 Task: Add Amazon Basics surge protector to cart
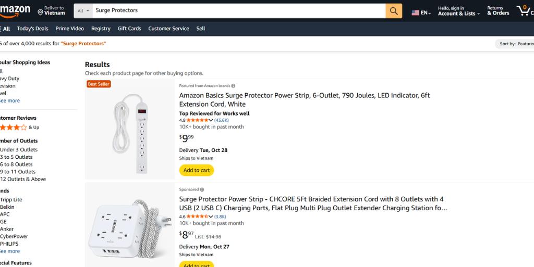(x=197, y=170)
